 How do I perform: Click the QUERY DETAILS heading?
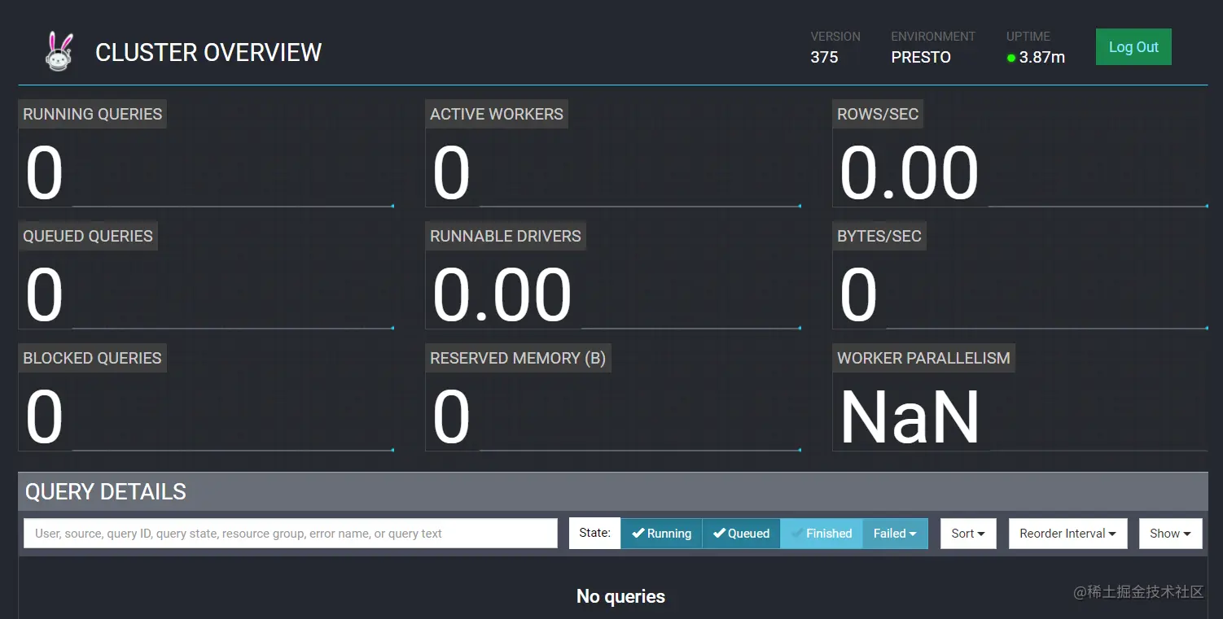tap(106, 491)
